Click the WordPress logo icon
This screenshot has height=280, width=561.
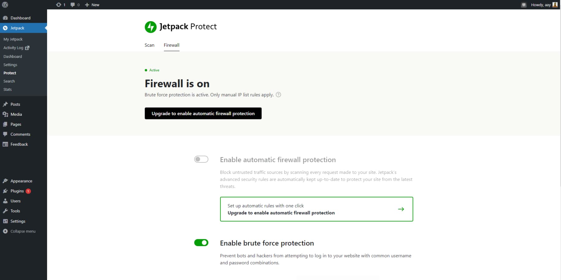pos(5,5)
